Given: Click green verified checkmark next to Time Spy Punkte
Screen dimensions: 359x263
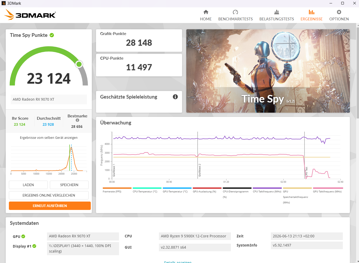Looking at the screenshot, I should pos(52,35).
